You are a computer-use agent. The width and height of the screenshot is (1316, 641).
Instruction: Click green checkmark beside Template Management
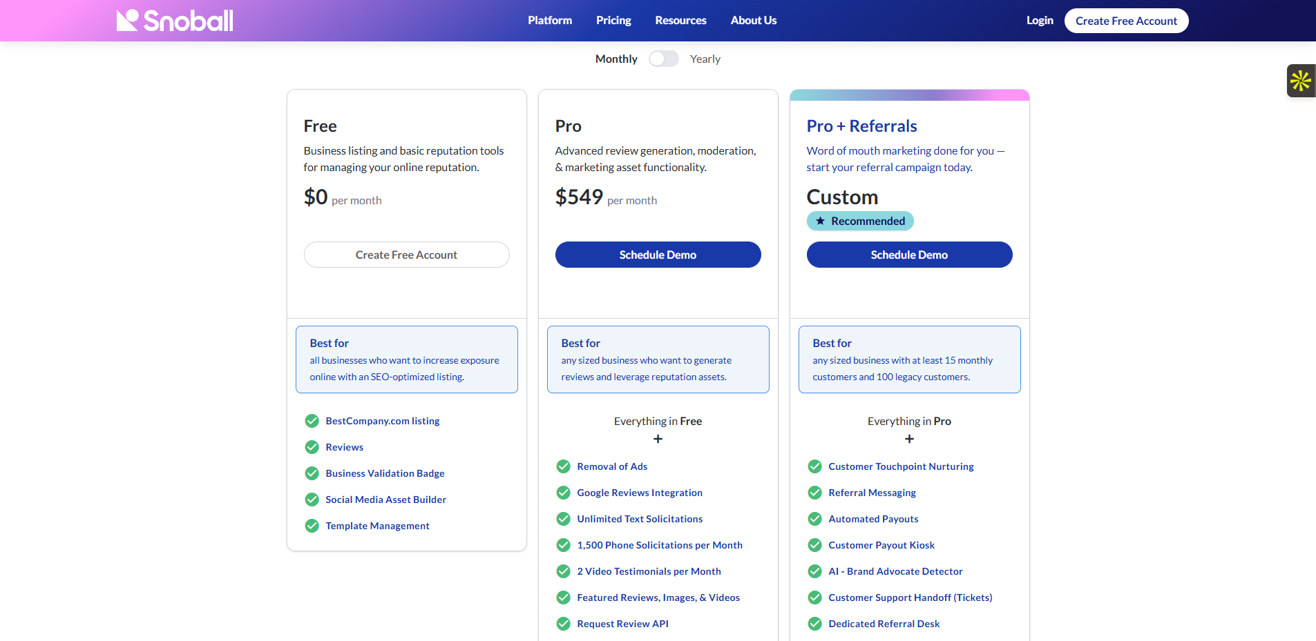click(312, 526)
